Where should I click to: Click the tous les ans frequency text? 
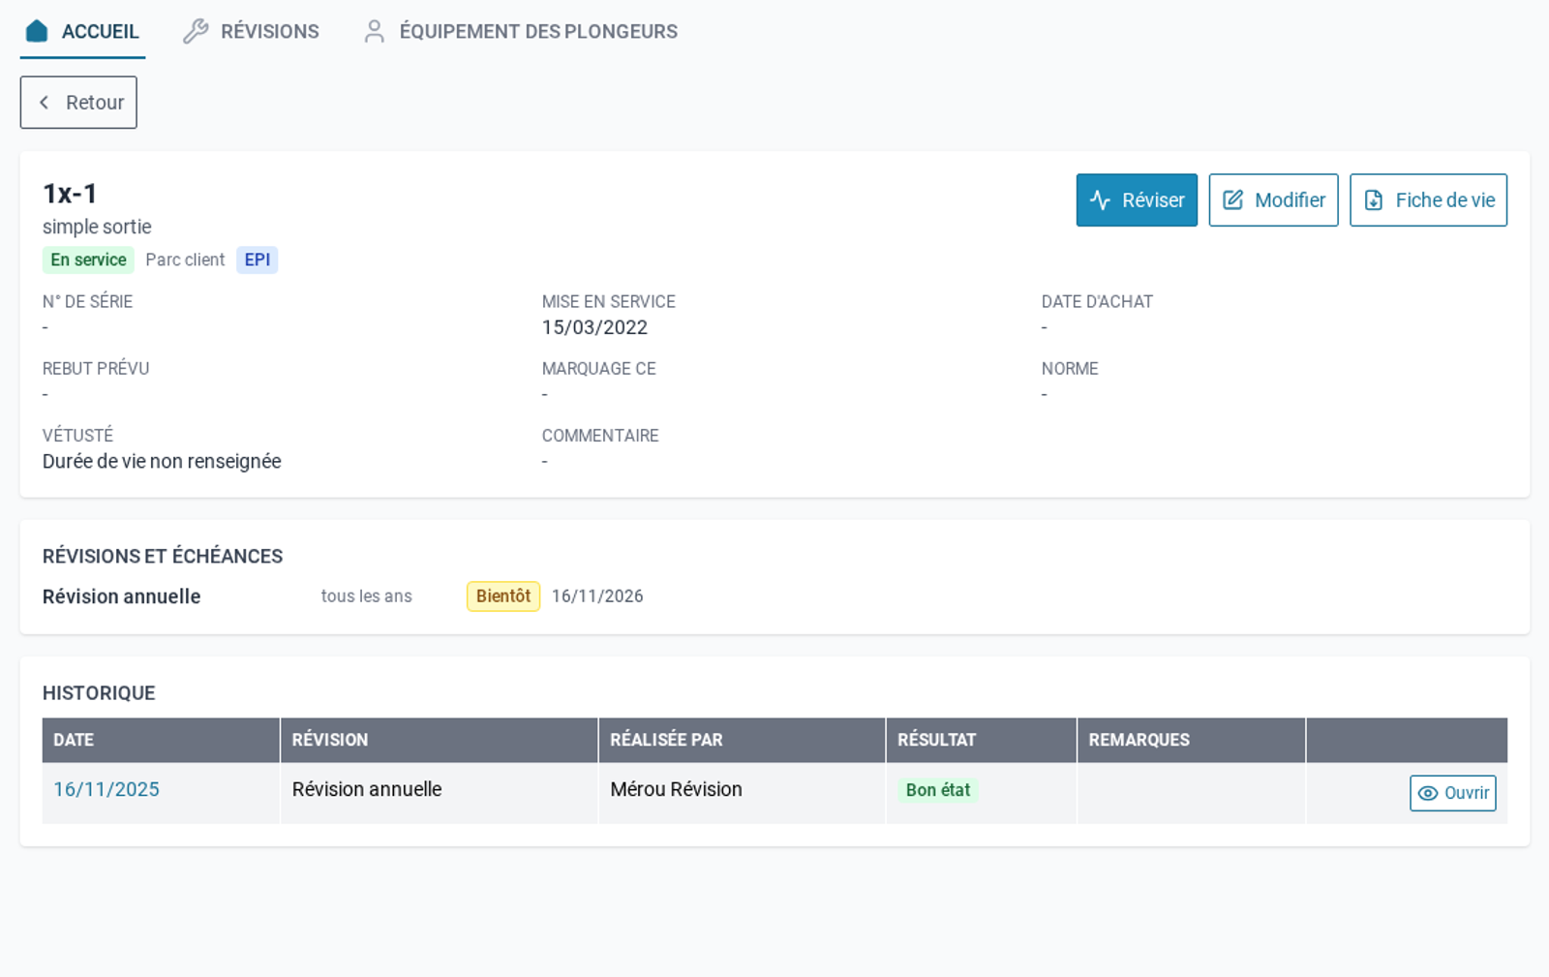(x=366, y=596)
